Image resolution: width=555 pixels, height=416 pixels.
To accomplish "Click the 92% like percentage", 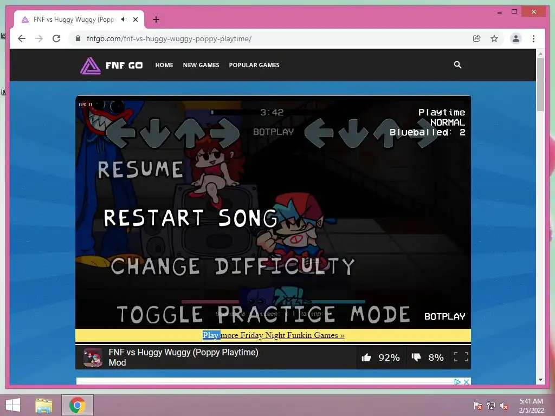I will coord(389,357).
